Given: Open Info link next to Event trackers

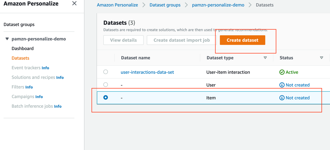Looking at the screenshot, I should tap(45, 68).
